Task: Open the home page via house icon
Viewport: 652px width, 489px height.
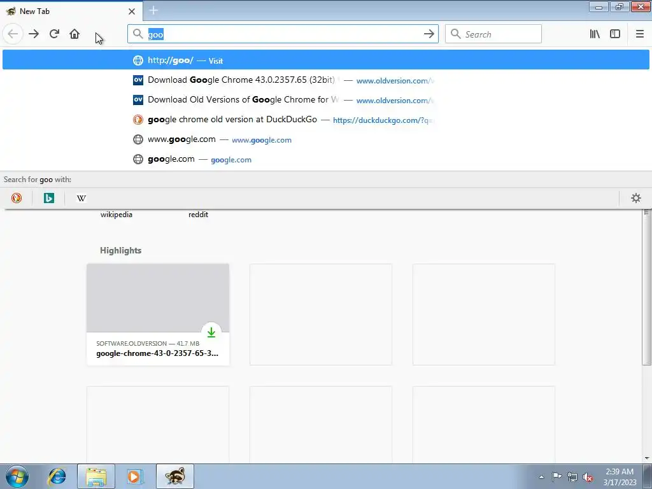Action: tap(74, 34)
